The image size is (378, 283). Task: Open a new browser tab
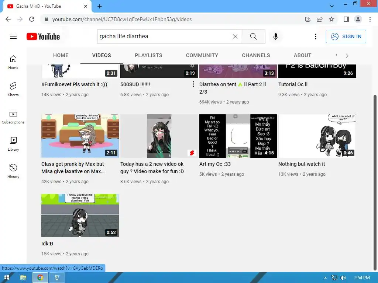coord(100,6)
